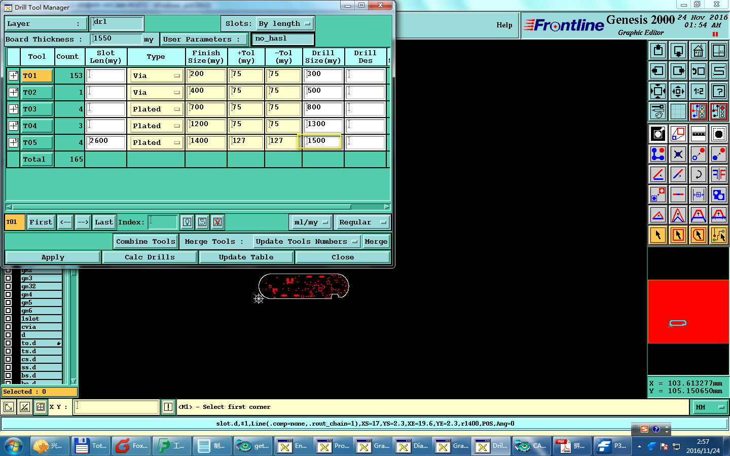Screen dimensions: 730x456
Task: Click the pan down icon in toolbar
Action: [x=678, y=51]
